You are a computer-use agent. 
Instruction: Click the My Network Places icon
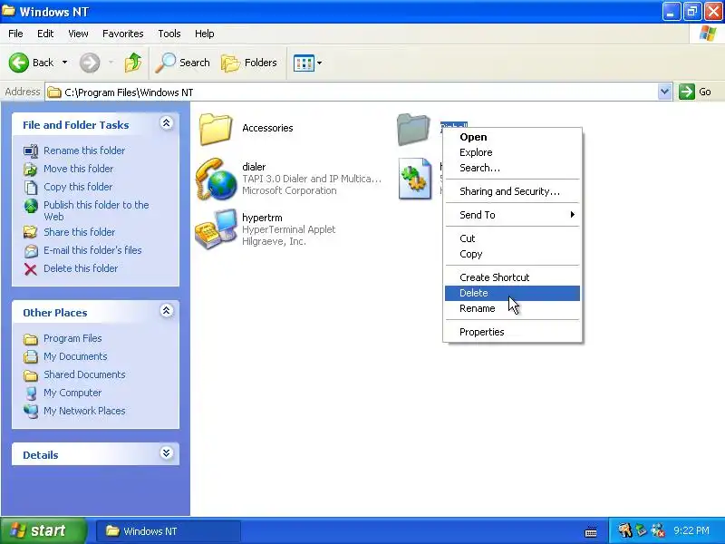coord(31,412)
